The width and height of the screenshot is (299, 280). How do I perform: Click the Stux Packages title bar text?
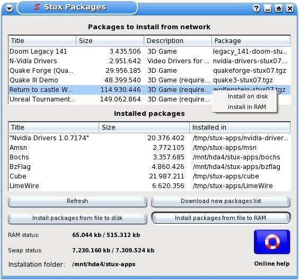(x=75, y=7)
